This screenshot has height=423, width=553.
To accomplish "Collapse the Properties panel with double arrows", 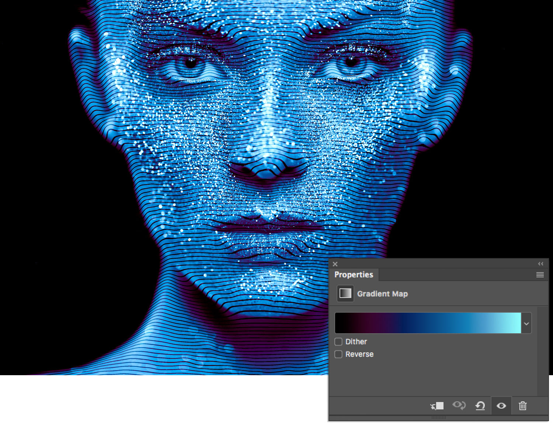I will click(x=541, y=264).
